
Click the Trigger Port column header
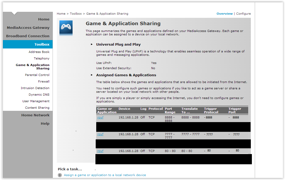click(235, 110)
